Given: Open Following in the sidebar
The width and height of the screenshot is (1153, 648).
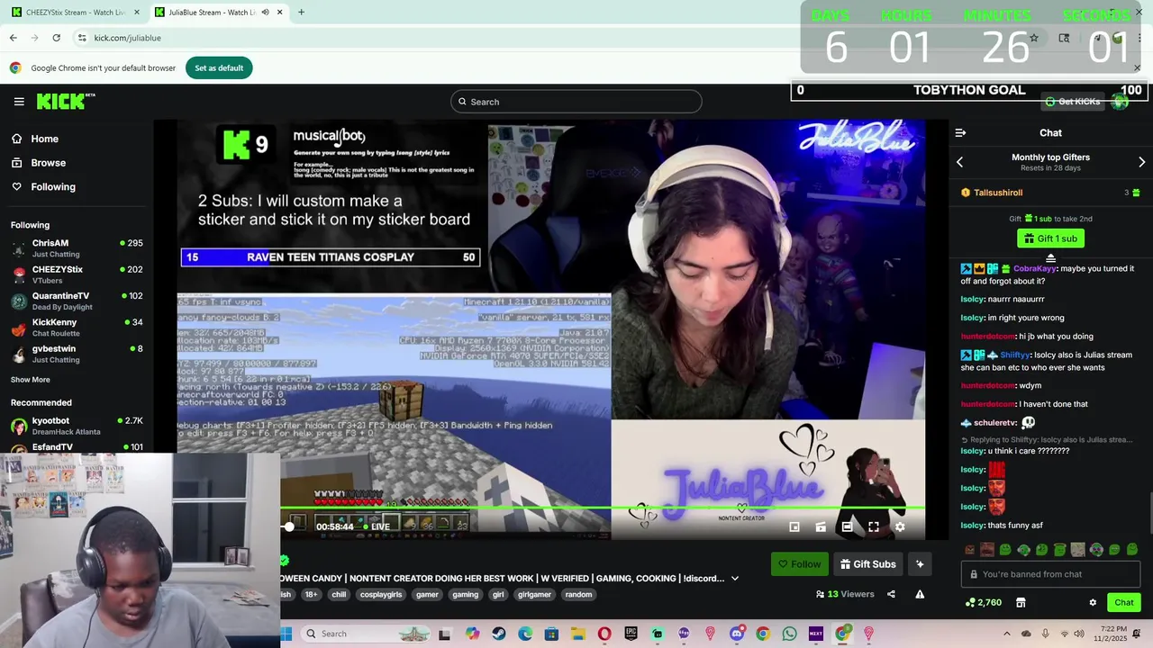Looking at the screenshot, I should [53, 187].
